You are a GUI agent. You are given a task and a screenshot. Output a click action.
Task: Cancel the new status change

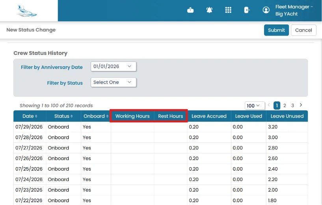click(x=303, y=30)
